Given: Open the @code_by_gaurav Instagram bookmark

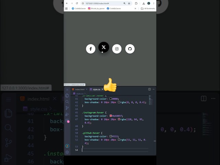Looking at the screenshot, I should click(96, 9).
